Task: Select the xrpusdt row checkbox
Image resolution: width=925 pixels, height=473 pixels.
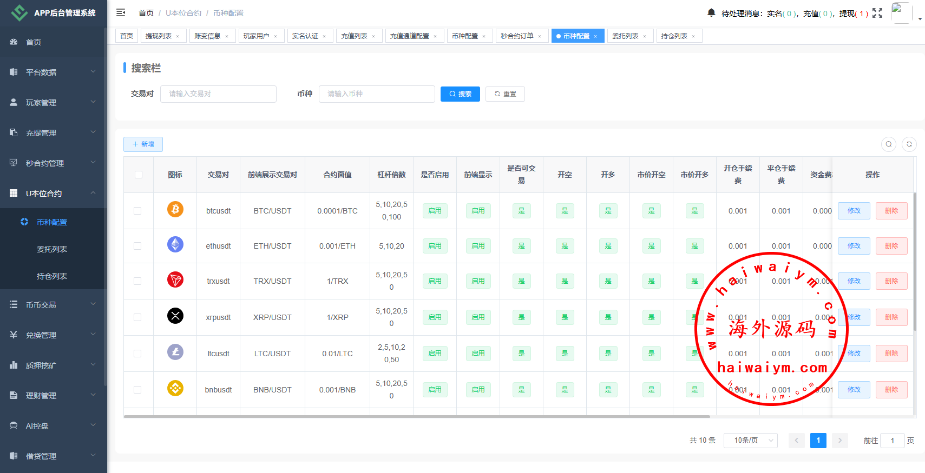Action: click(x=137, y=317)
